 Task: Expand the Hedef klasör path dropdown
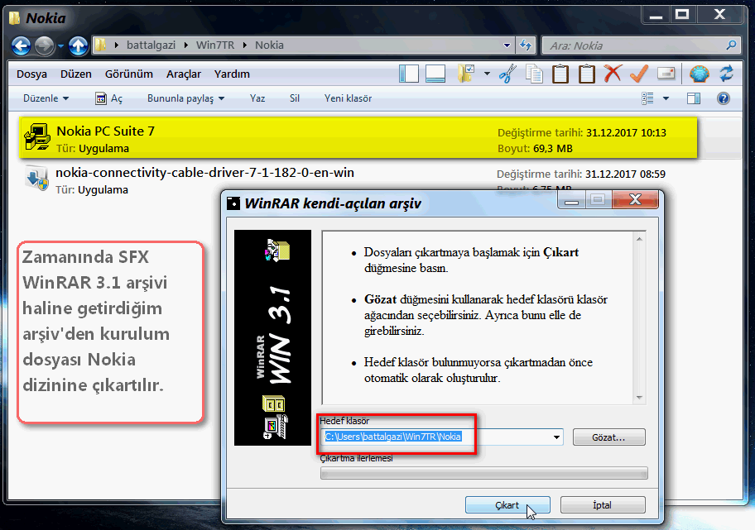pyautogui.click(x=556, y=437)
